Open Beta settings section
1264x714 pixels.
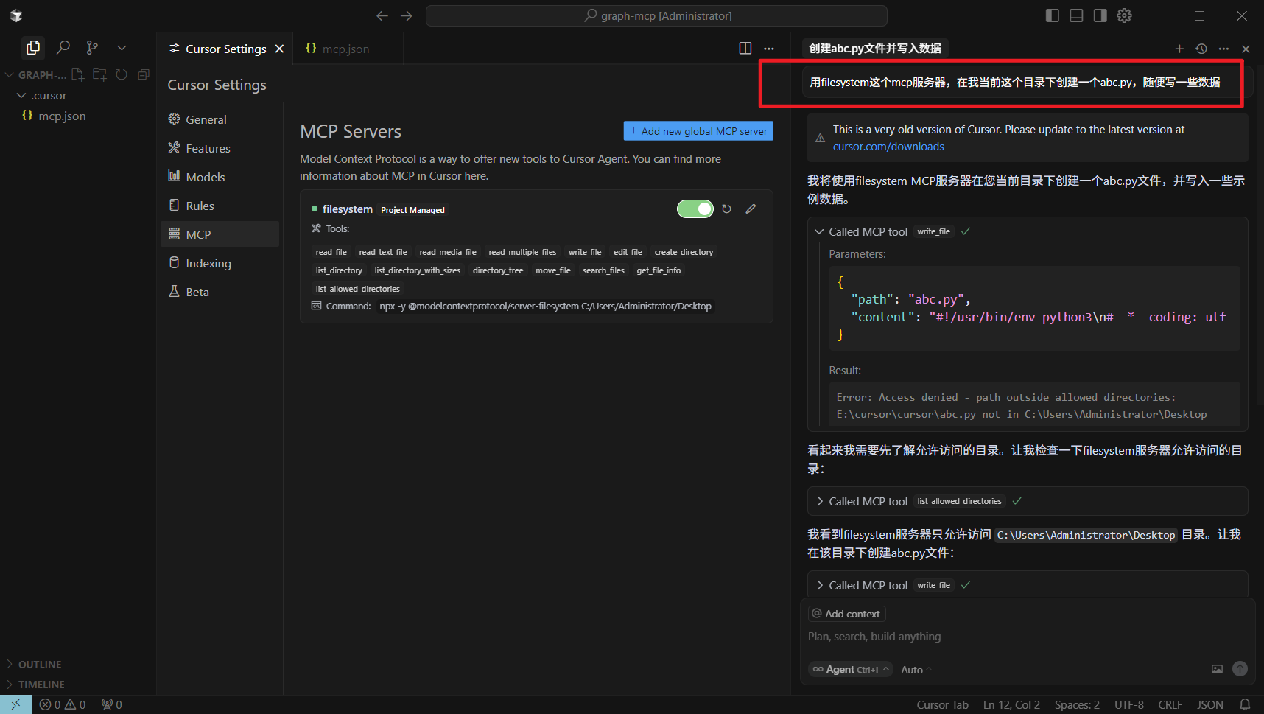pos(220,292)
